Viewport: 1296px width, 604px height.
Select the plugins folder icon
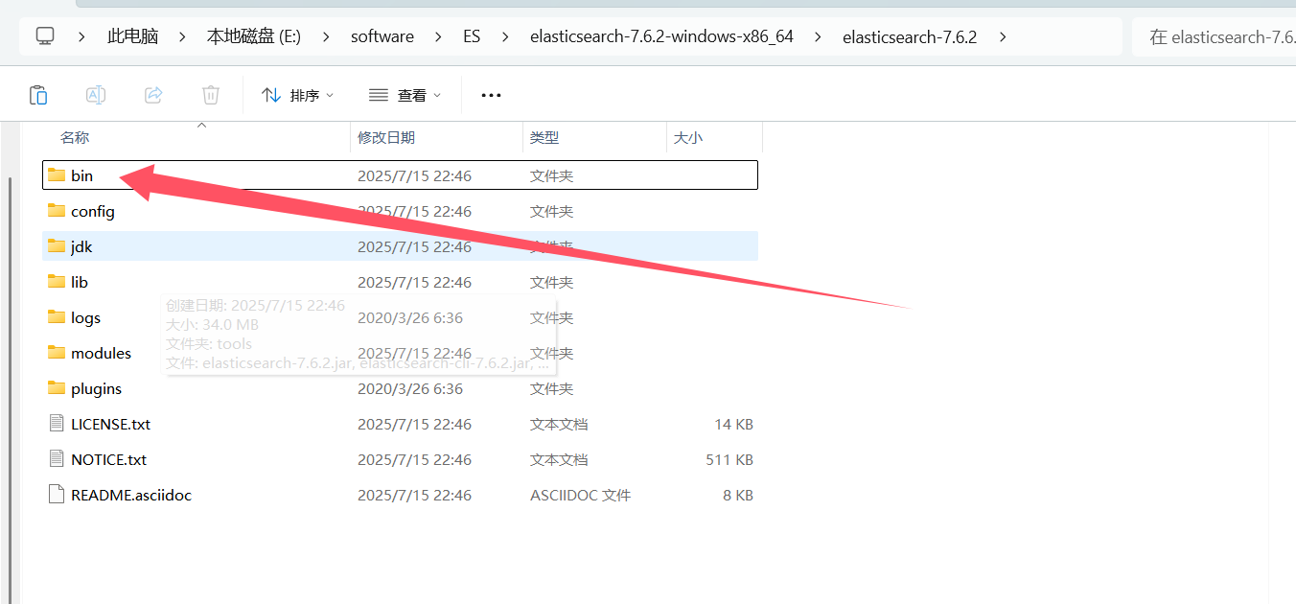click(57, 388)
